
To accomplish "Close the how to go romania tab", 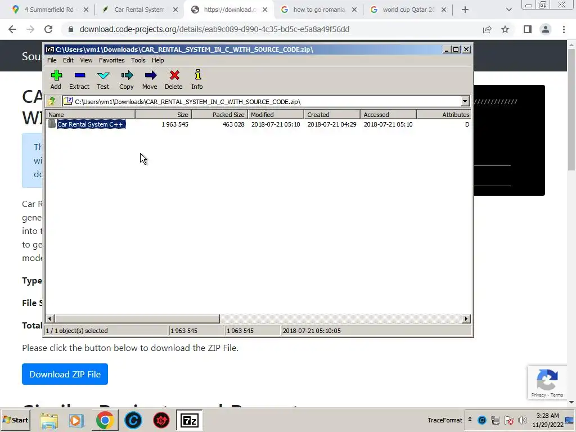I will click(354, 10).
